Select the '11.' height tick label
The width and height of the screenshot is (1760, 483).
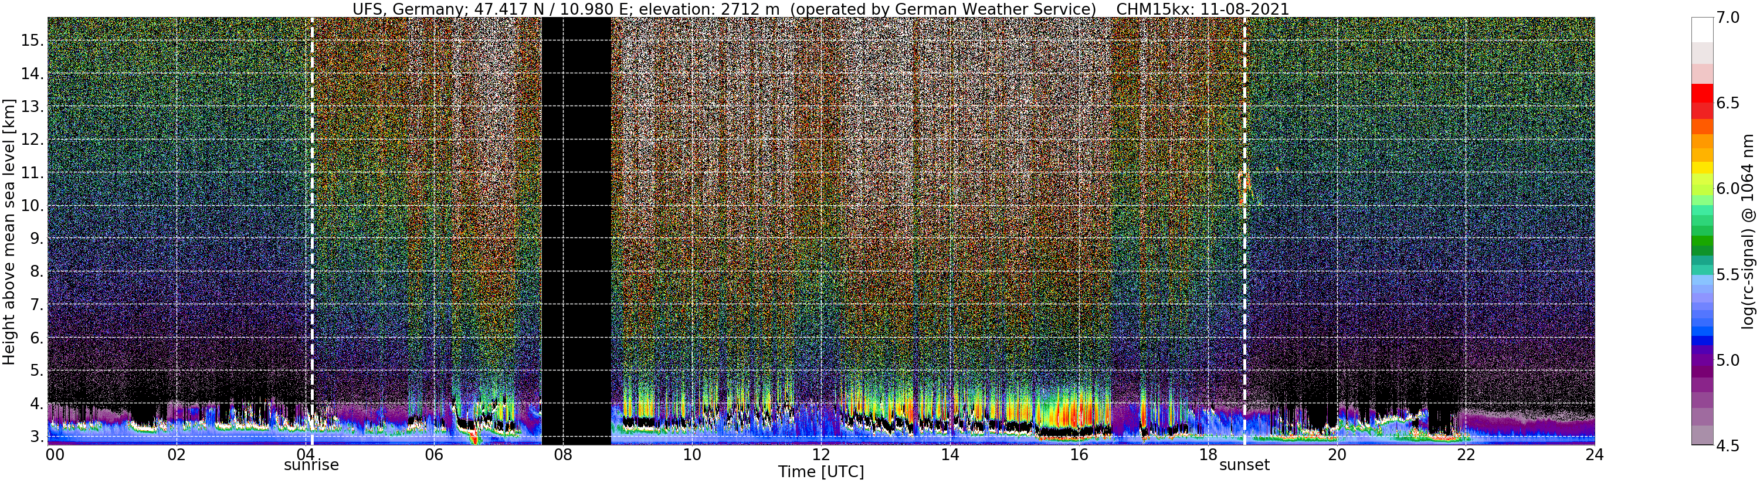[32, 173]
